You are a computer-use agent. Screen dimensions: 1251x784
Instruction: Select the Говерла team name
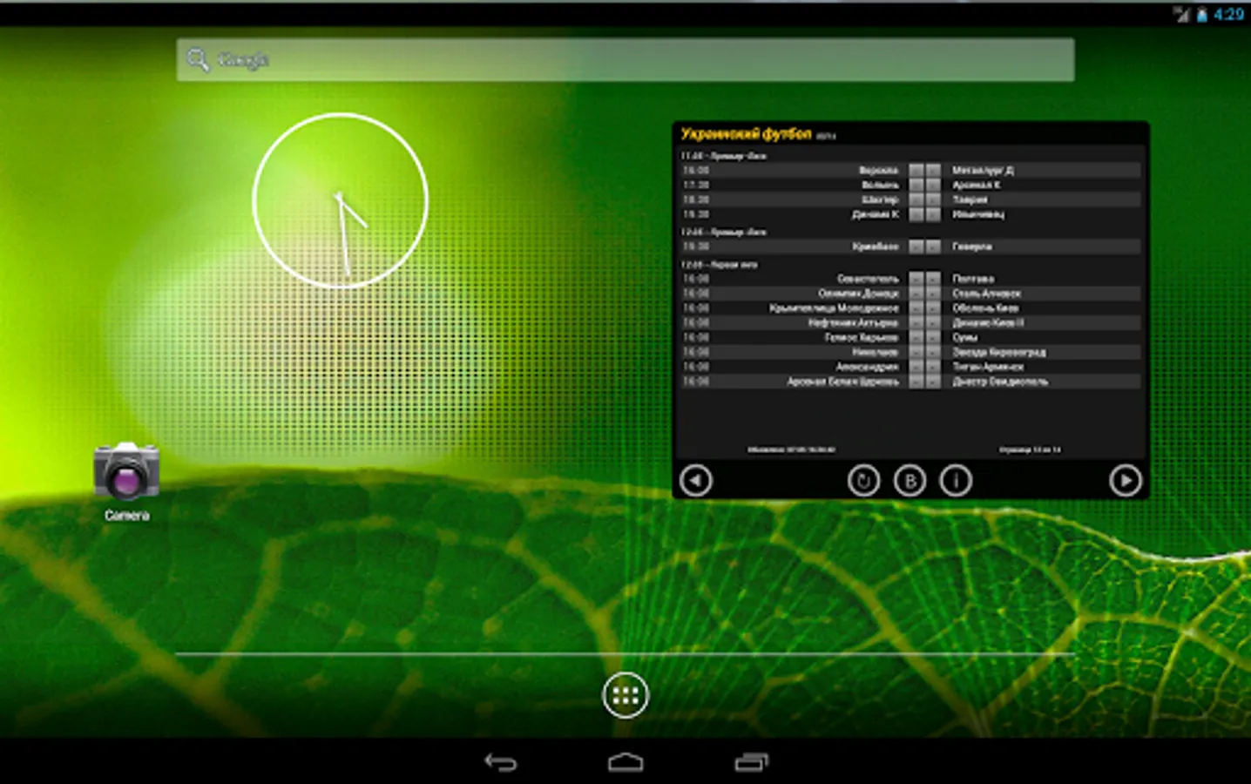coord(972,247)
